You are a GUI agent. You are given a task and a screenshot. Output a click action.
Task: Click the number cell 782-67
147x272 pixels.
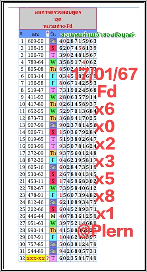(x=36, y=188)
